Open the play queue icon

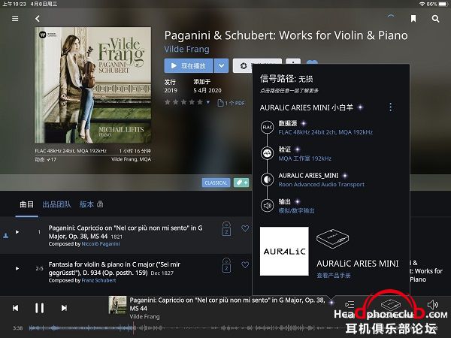click(x=350, y=304)
